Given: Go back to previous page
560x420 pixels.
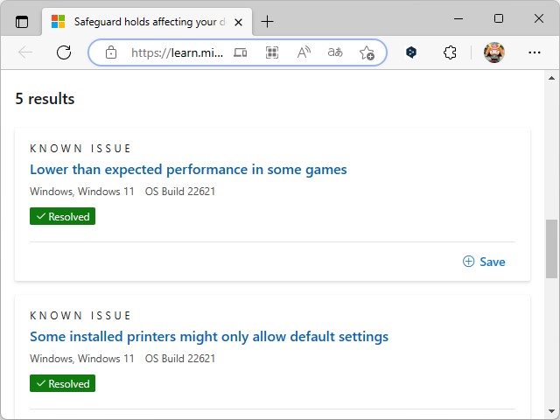Looking at the screenshot, I should coord(25,52).
